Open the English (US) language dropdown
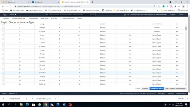This screenshot has height=107, width=190. [13, 94]
